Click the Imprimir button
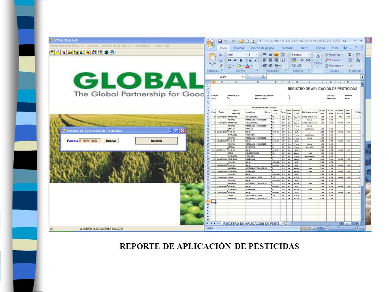Image resolution: width=389 pixels, height=292 pixels. click(x=156, y=141)
